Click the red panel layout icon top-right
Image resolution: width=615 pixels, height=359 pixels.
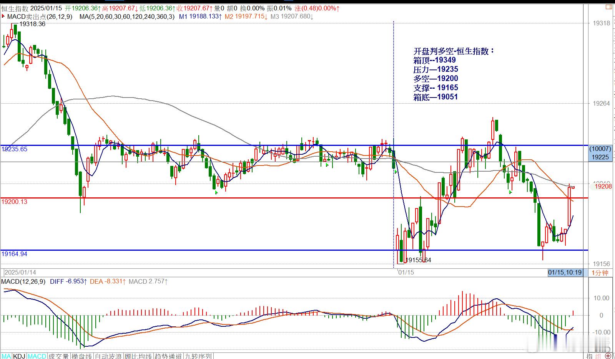608,7
